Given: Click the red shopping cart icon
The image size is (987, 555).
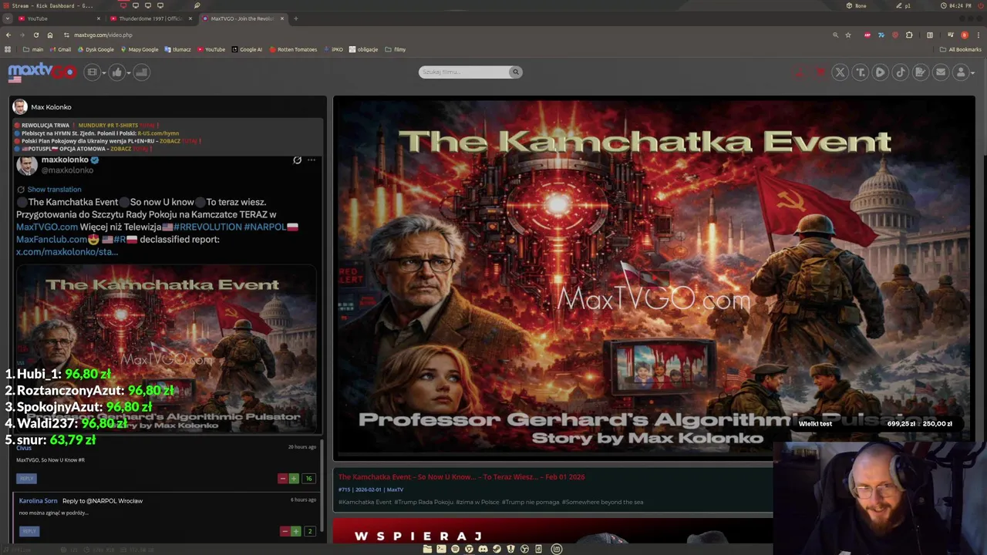Looking at the screenshot, I should [x=820, y=72].
